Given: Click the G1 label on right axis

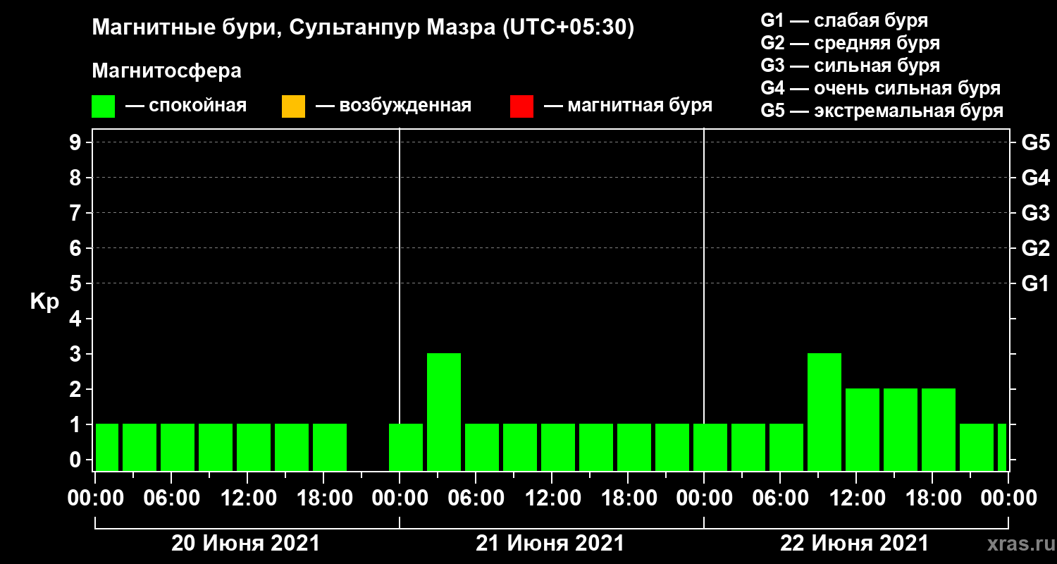Looking at the screenshot, I should tap(1036, 283).
